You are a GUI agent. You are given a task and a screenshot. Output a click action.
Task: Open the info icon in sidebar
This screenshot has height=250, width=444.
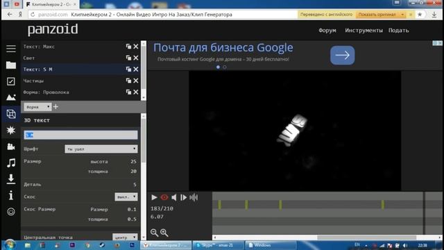click(x=11, y=195)
